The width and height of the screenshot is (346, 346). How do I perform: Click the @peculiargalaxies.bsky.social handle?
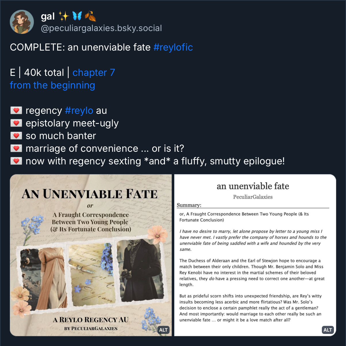[x=101, y=28]
